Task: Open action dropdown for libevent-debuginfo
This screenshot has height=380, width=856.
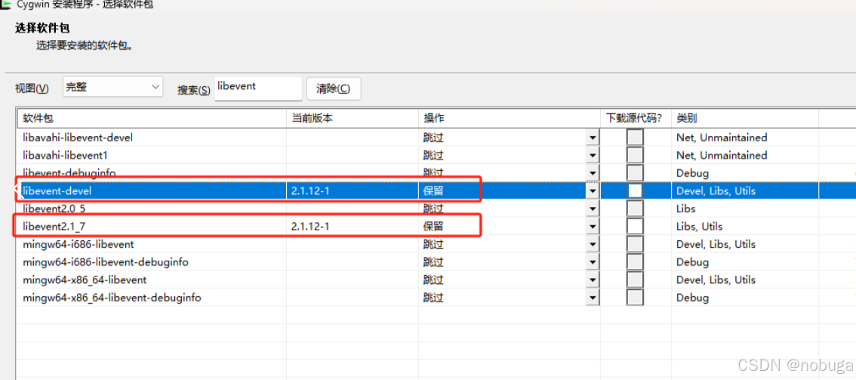Action: click(593, 173)
